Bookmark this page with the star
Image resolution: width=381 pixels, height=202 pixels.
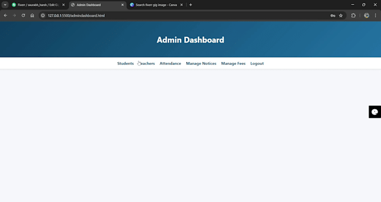(x=341, y=16)
